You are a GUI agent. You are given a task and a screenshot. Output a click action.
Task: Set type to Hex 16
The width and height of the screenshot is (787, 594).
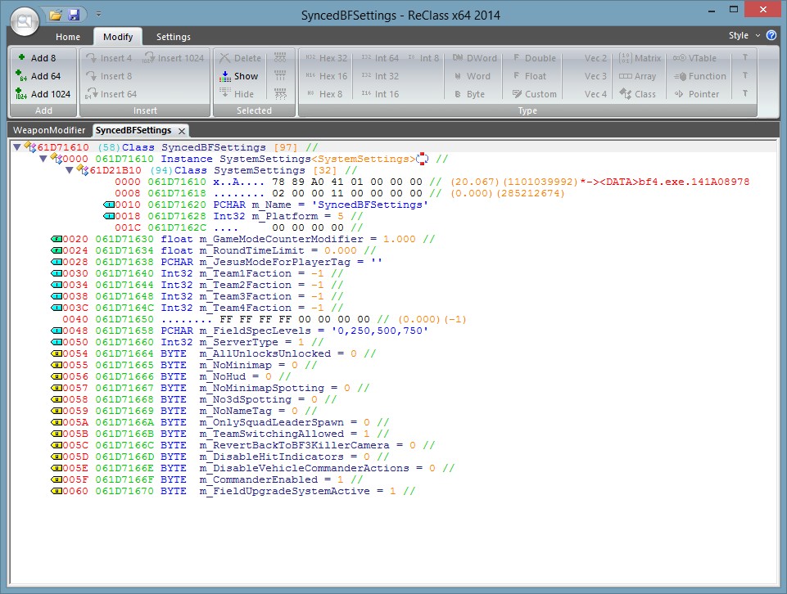point(327,76)
